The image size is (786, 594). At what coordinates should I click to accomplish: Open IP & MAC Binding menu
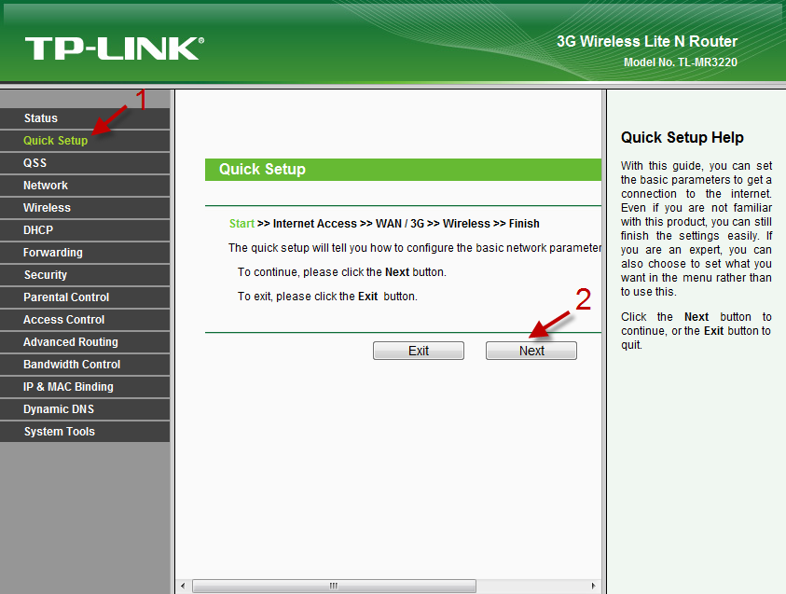click(85, 387)
